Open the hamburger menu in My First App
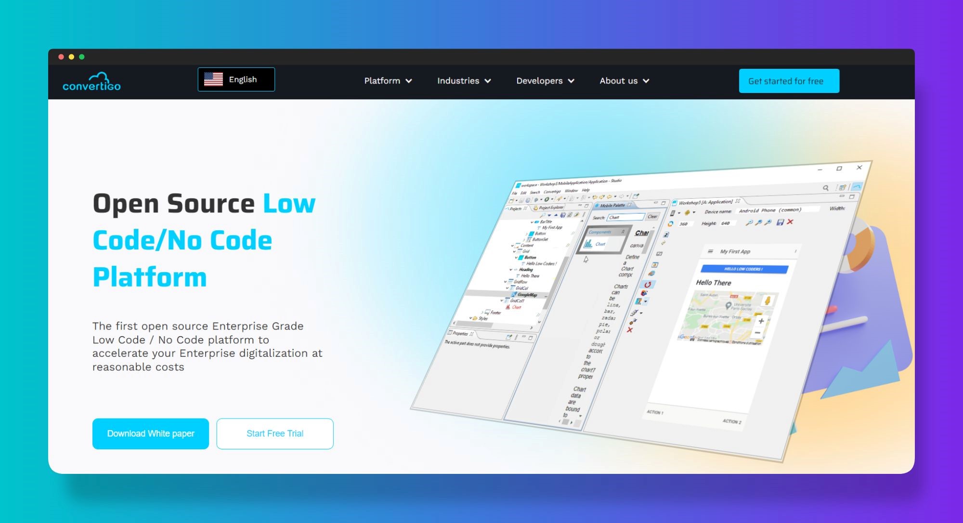Screen dimensions: 963x523 click(x=710, y=251)
